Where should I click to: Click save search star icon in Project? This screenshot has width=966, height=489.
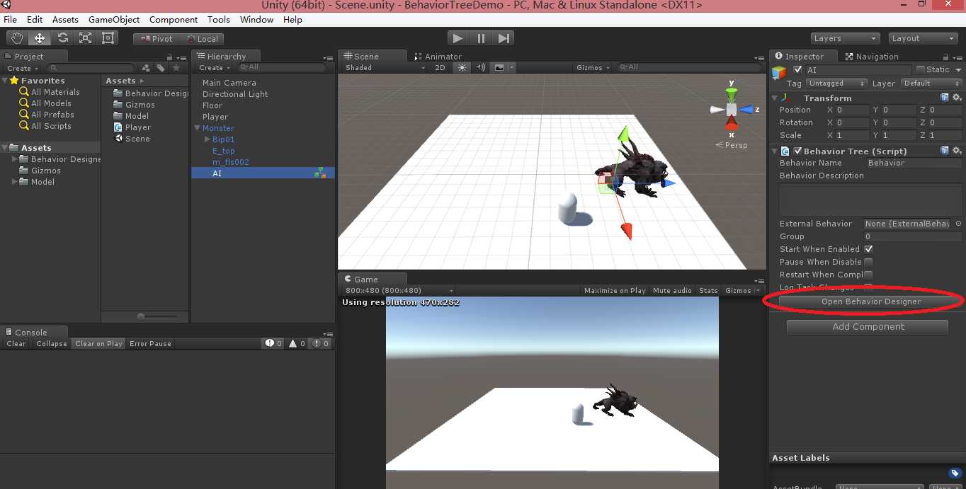(x=176, y=68)
